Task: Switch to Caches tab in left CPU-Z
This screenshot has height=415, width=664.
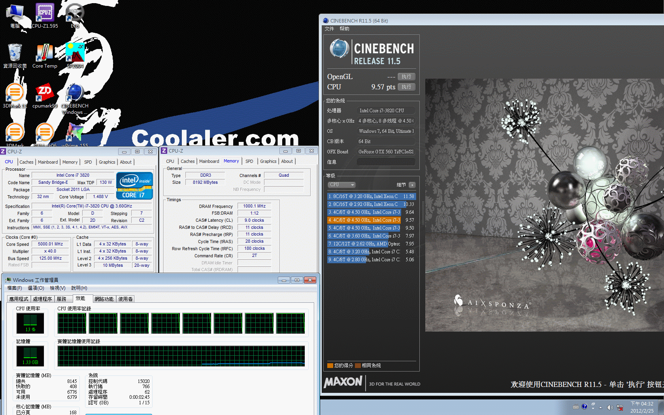Action: coord(26,162)
